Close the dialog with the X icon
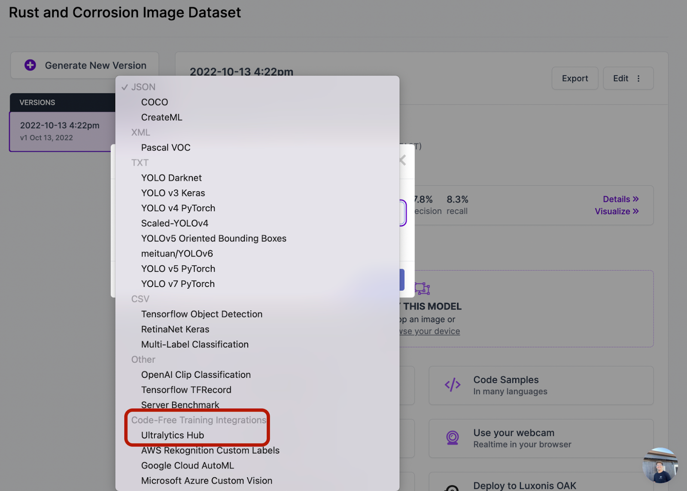Screen dimensions: 687x491 403,160
